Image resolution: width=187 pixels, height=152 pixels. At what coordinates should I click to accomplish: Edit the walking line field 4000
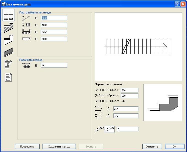coord(54,39)
